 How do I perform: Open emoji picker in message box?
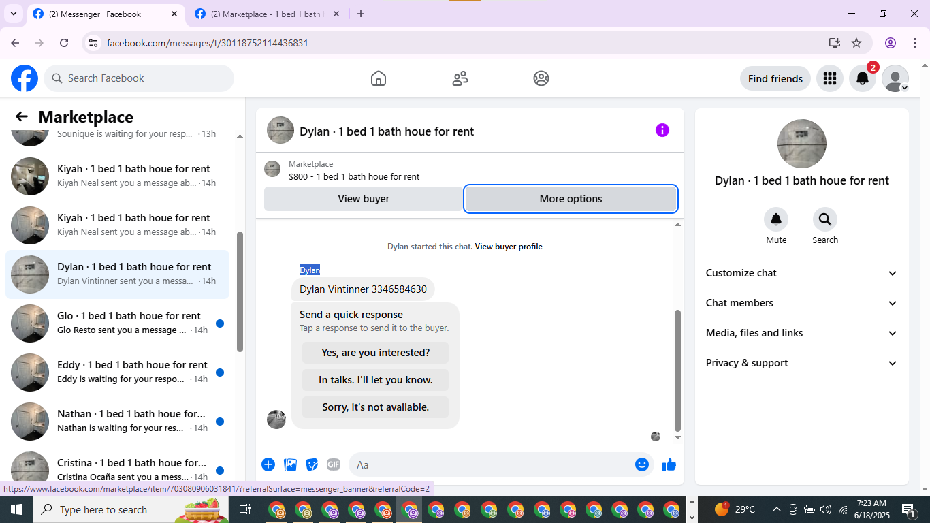[642, 464]
